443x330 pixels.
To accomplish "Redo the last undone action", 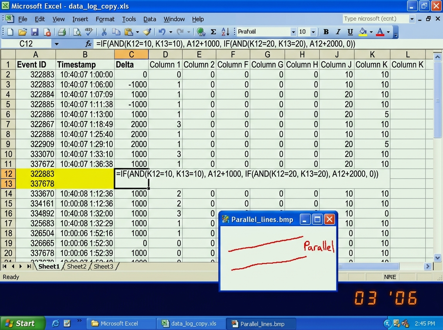I will (181, 32).
